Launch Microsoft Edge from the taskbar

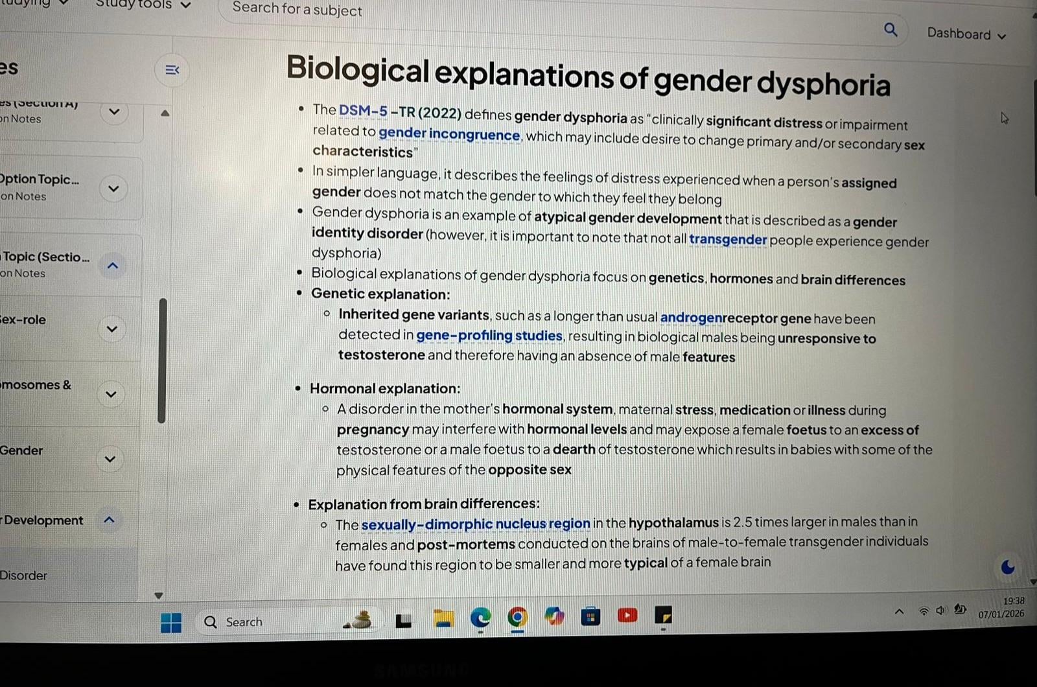[x=480, y=618]
